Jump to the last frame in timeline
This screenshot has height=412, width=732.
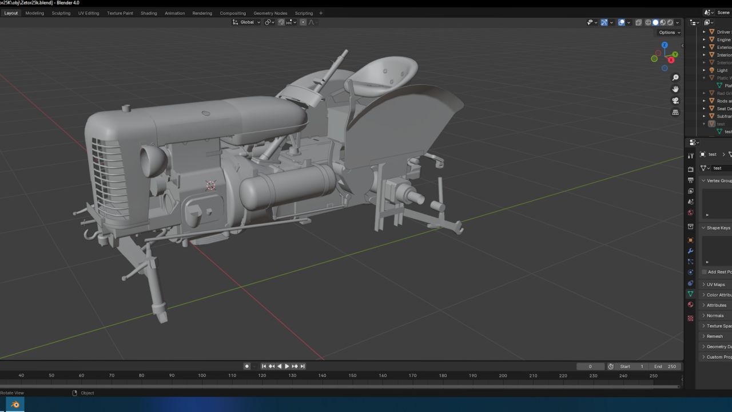(x=303, y=366)
